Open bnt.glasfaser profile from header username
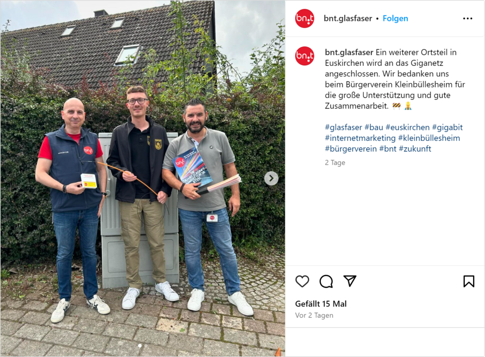Screen dimensions: 485x357 coord(348,18)
